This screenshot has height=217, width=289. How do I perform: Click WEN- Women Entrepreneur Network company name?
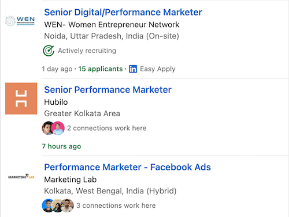pyautogui.click(x=112, y=25)
